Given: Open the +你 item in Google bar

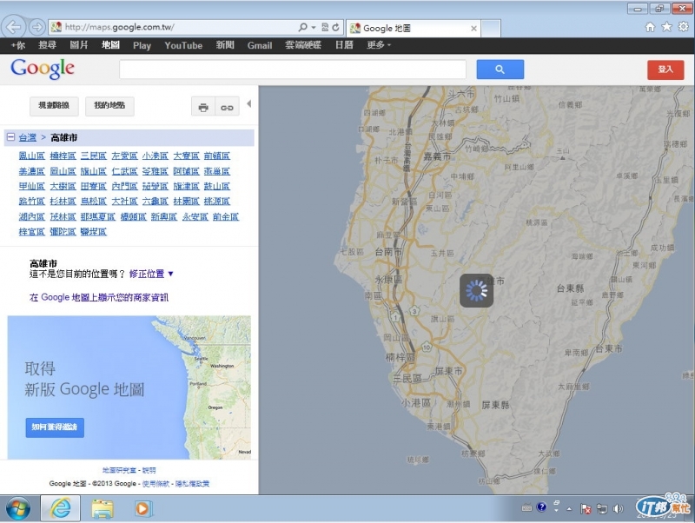Looking at the screenshot, I should (18, 45).
